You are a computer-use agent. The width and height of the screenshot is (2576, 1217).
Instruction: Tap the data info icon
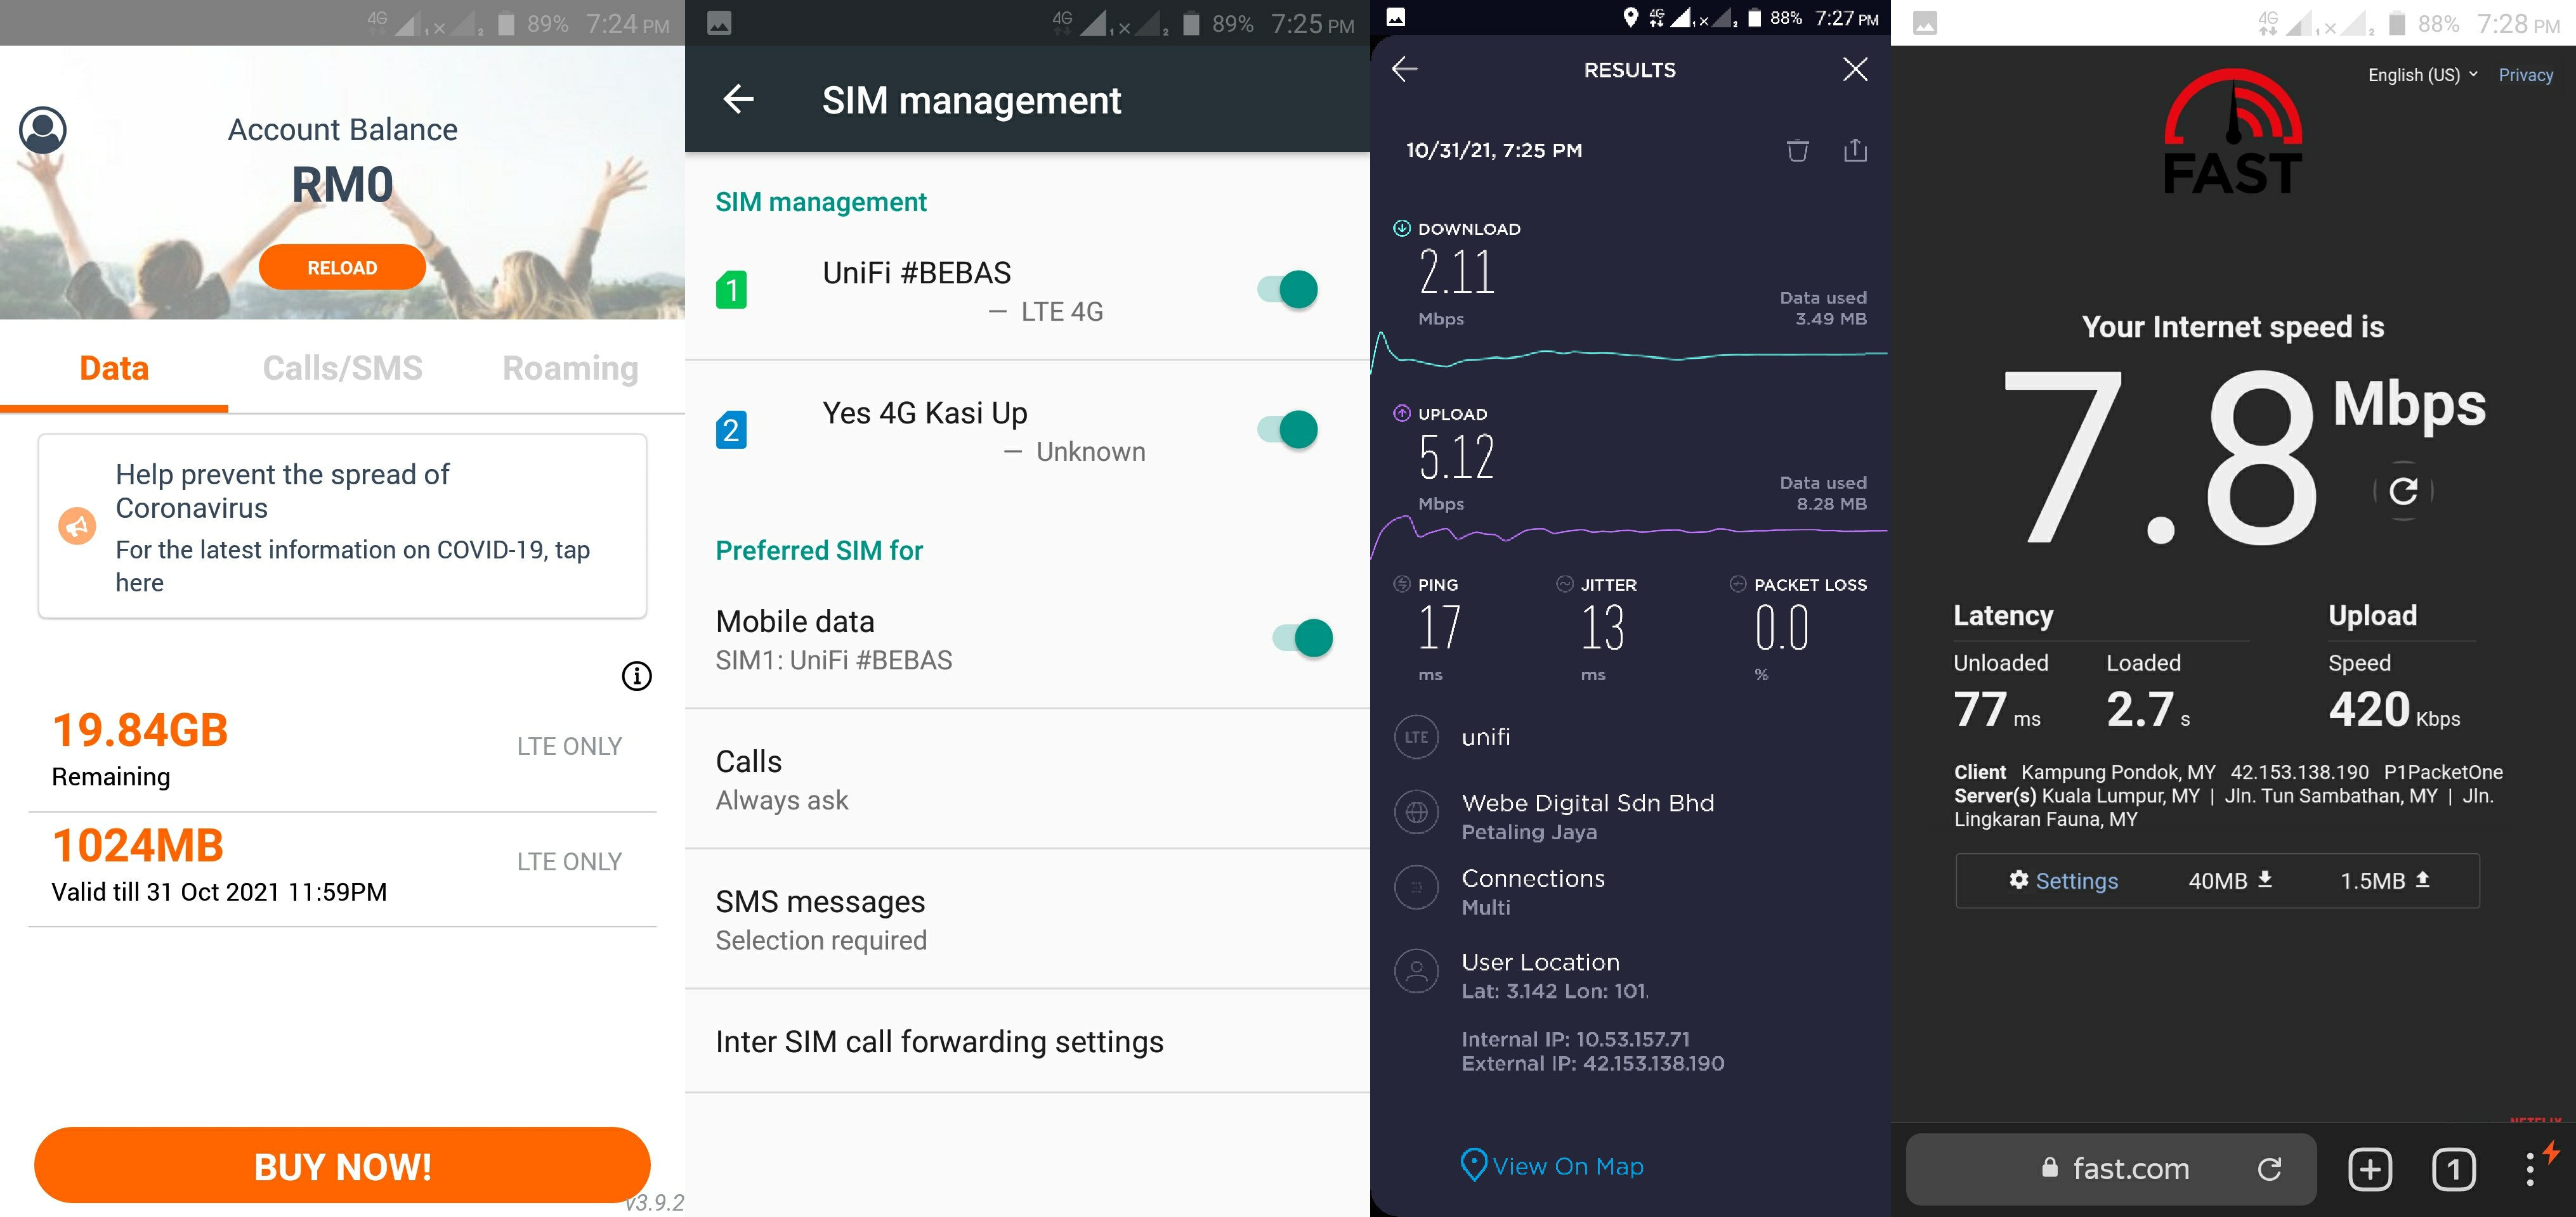pyautogui.click(x=637, y=676)
